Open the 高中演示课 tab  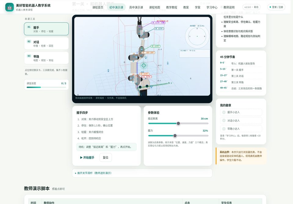136,7
